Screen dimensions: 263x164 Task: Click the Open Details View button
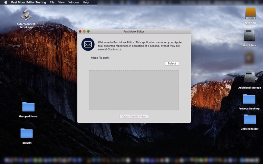pyautogui.click(x=134, y=116)
